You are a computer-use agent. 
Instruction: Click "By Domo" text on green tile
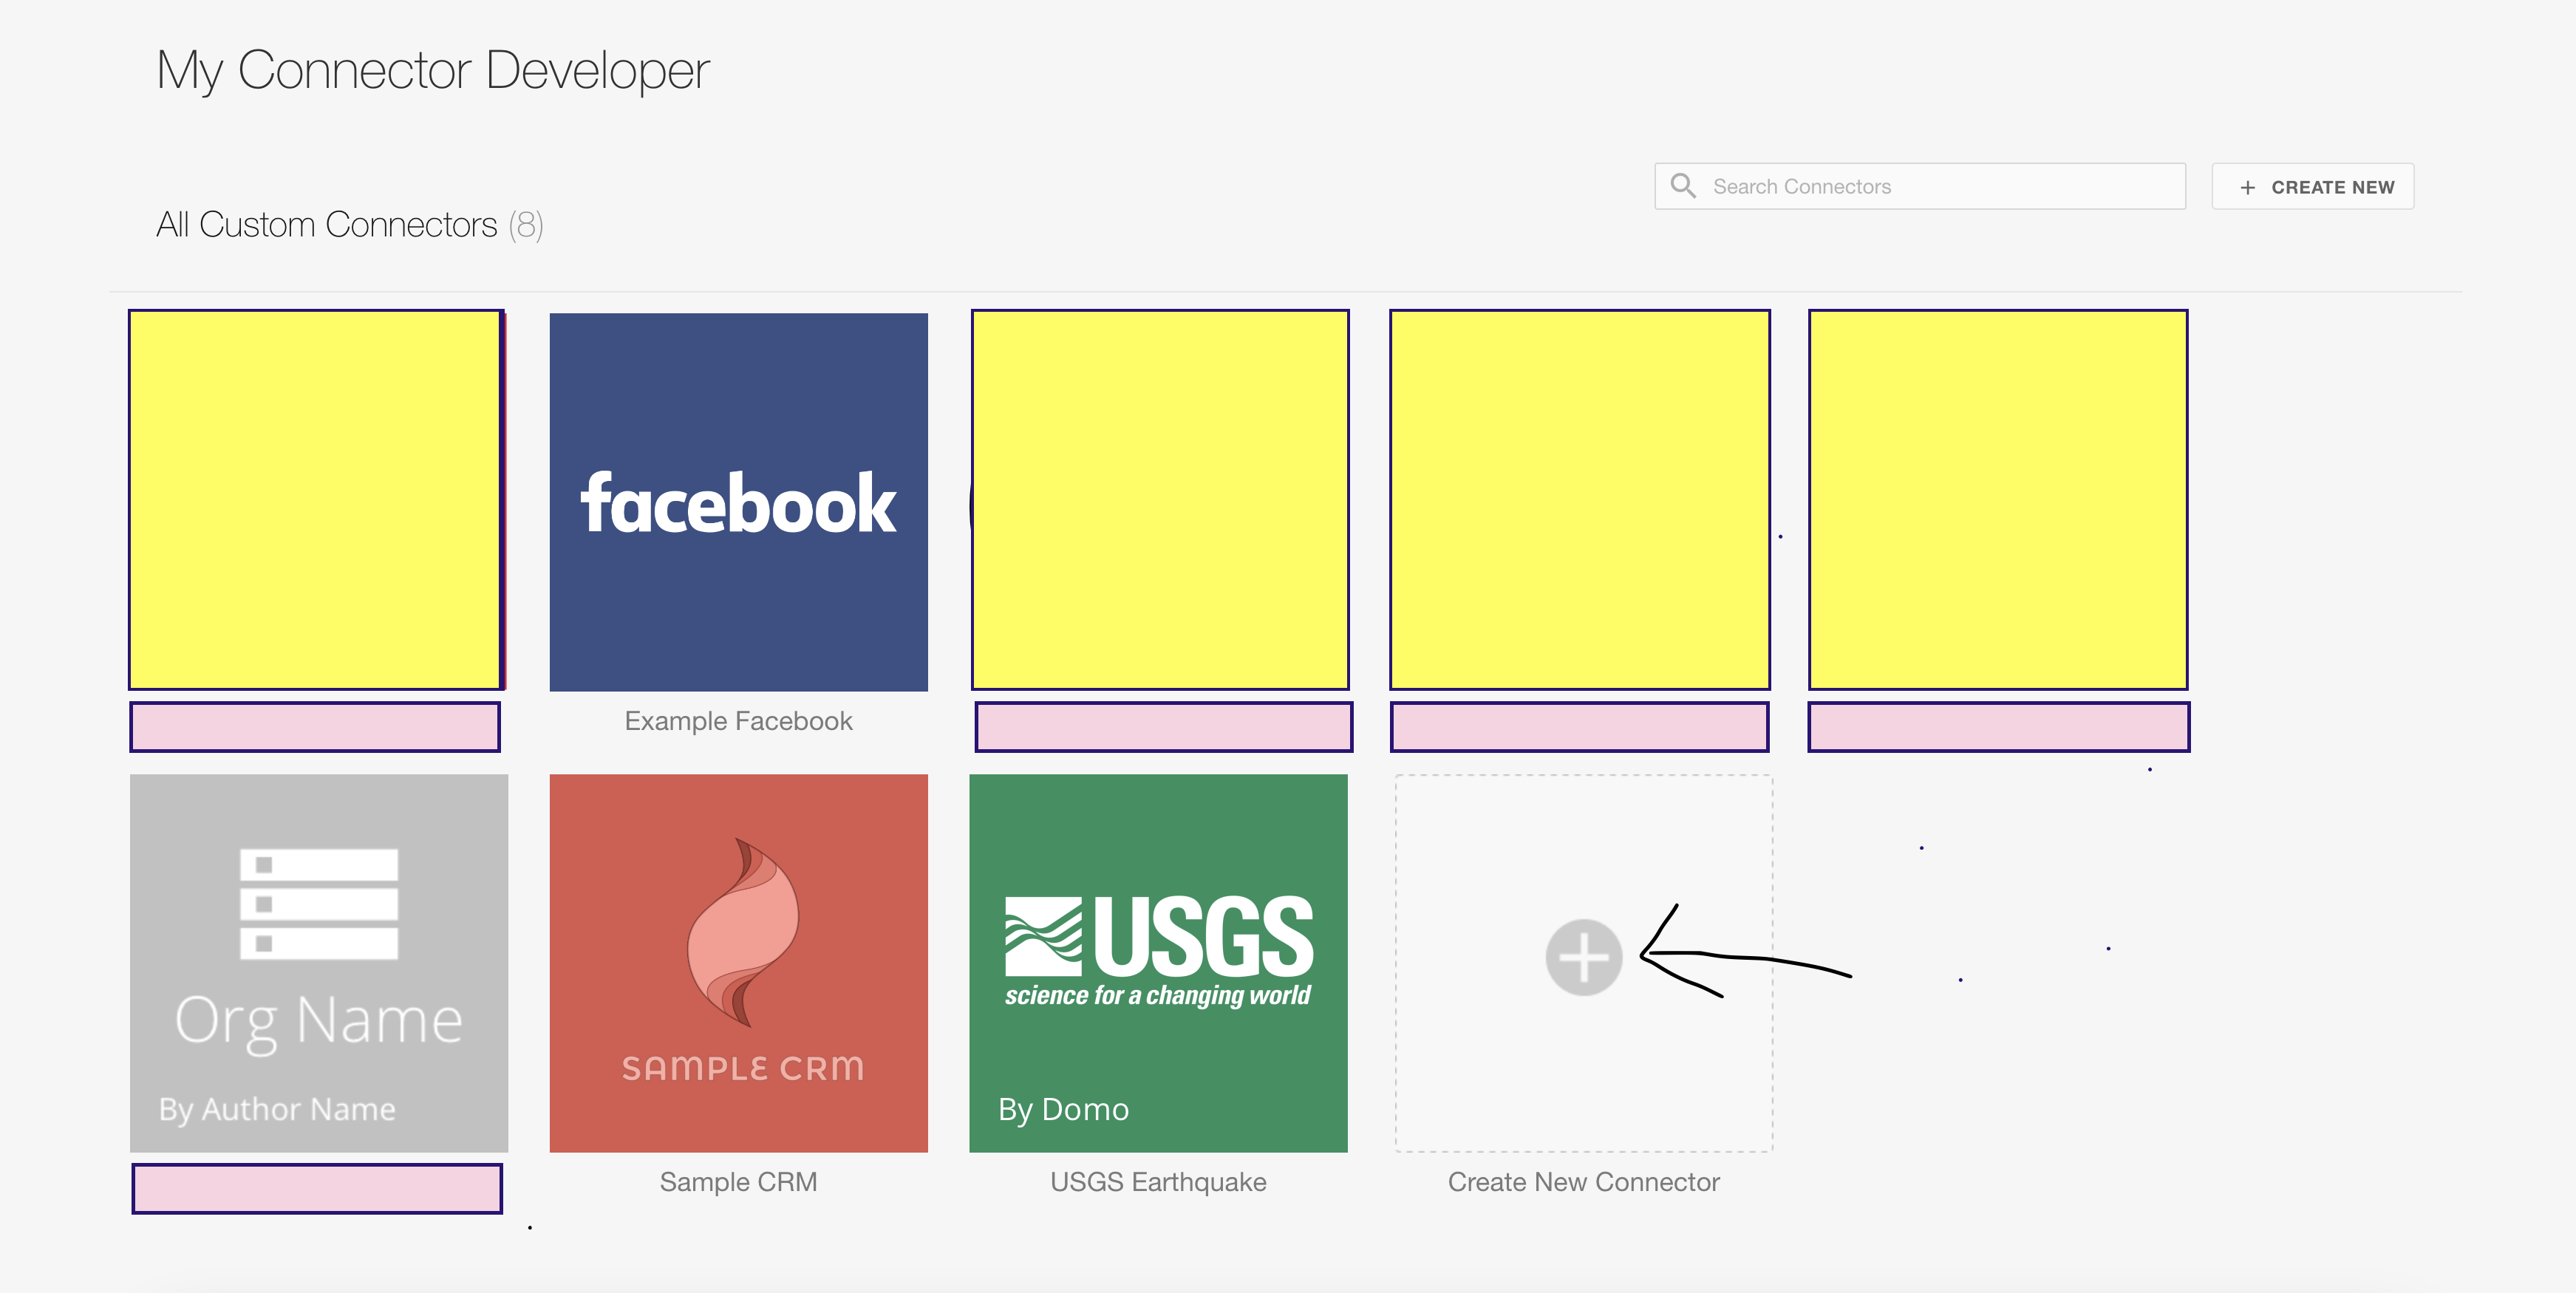[1063, 1109]
